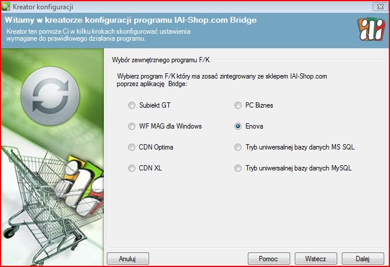Click the IAI logo in header banner

coord(371,31)
